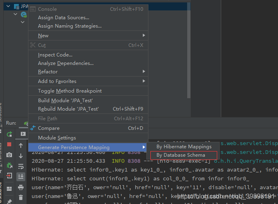Click the green bug attach debugger icon
The width and height of the screenshot is (278, 204).
(x=9, y=165)
